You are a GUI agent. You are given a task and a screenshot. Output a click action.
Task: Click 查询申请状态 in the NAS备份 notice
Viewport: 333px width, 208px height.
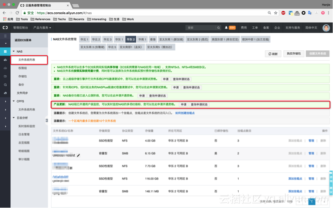(x=157, y=96)
